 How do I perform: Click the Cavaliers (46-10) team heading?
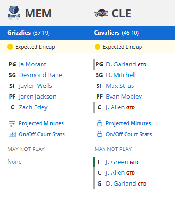point(116,33)
